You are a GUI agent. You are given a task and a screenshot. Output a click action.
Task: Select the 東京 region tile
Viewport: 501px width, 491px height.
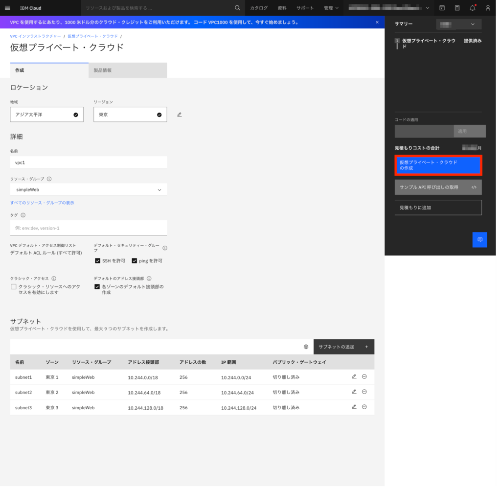pos(131,116)
